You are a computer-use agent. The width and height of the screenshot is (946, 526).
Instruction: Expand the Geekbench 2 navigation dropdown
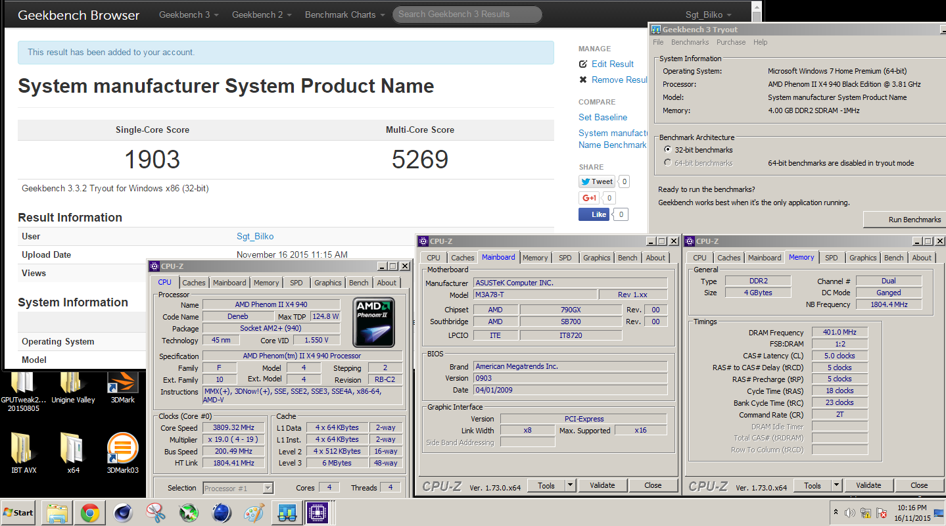(x=262, y=14)
